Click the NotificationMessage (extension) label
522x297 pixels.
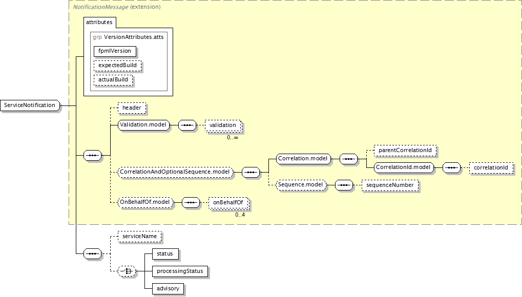[x=116, y=7]
